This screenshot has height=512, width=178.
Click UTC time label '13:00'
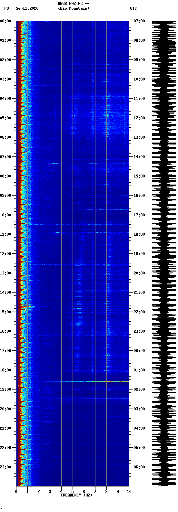(139, 137)
